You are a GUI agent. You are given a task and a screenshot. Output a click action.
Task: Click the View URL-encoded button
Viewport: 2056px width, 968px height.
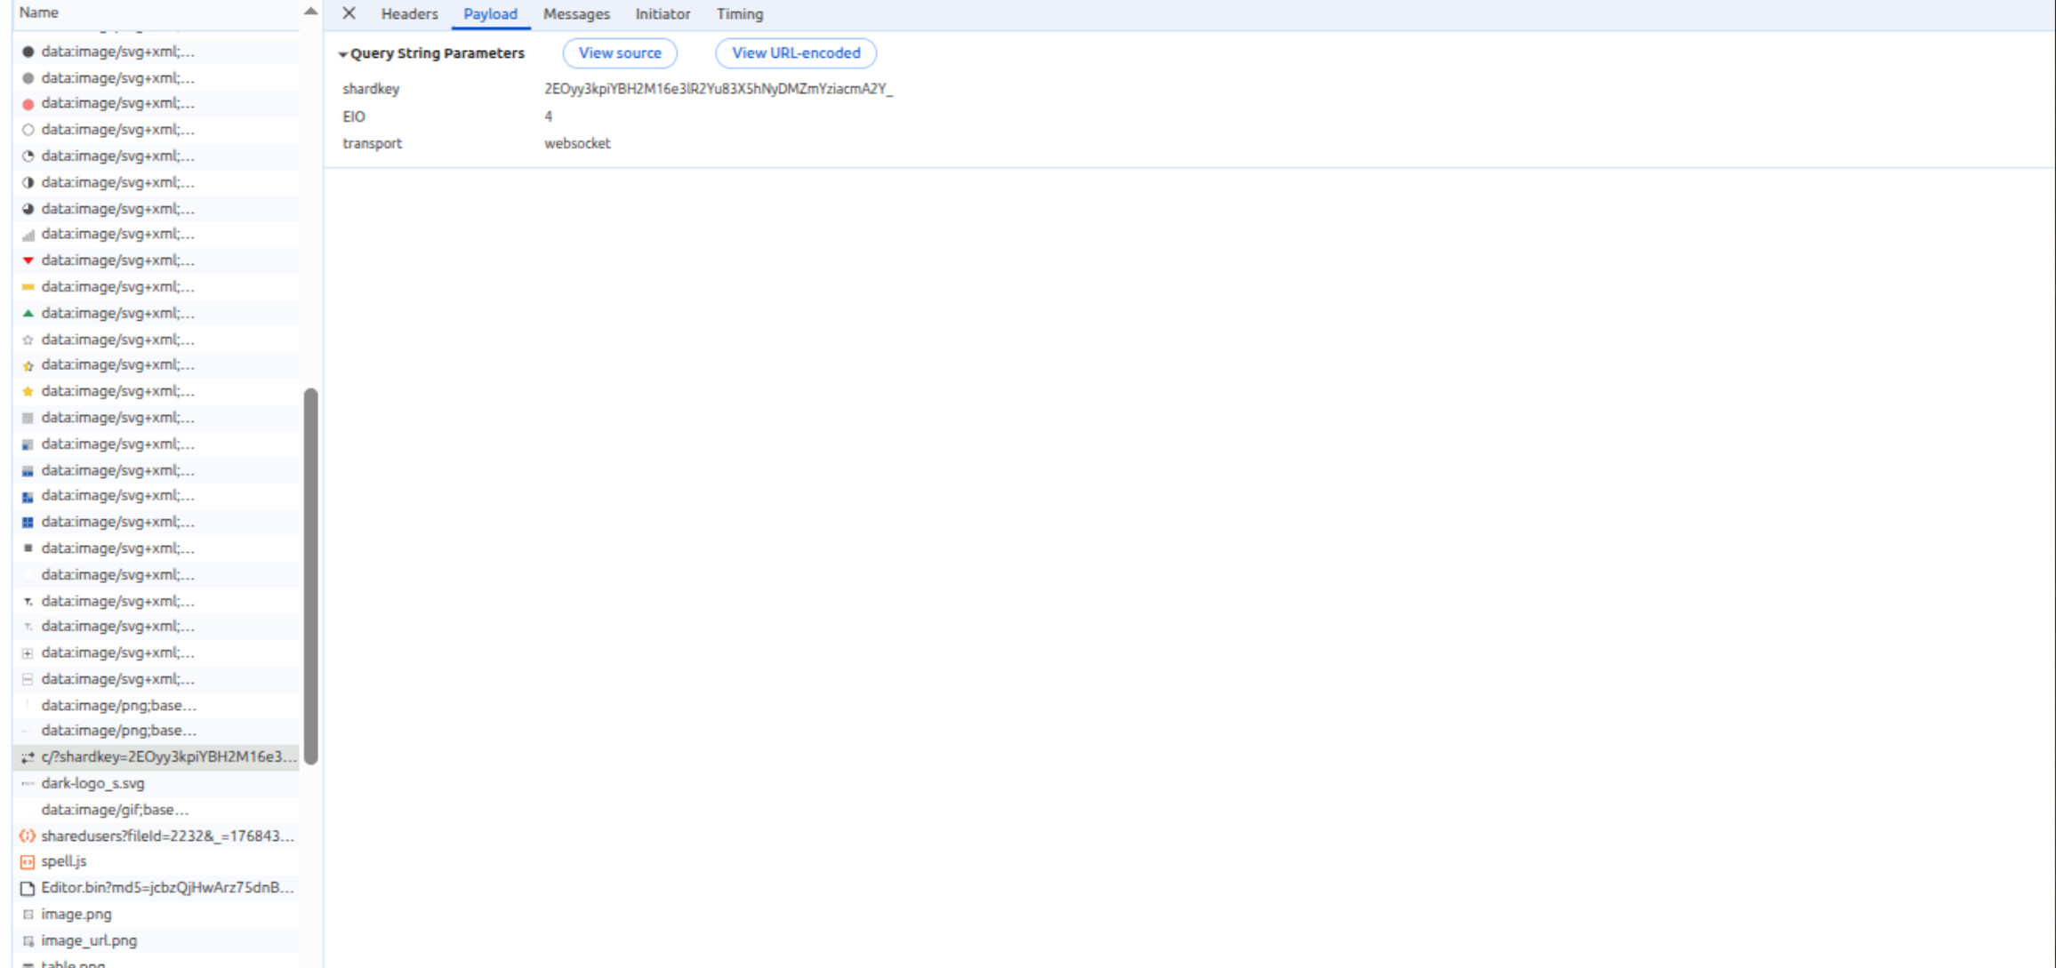(796, 53)
